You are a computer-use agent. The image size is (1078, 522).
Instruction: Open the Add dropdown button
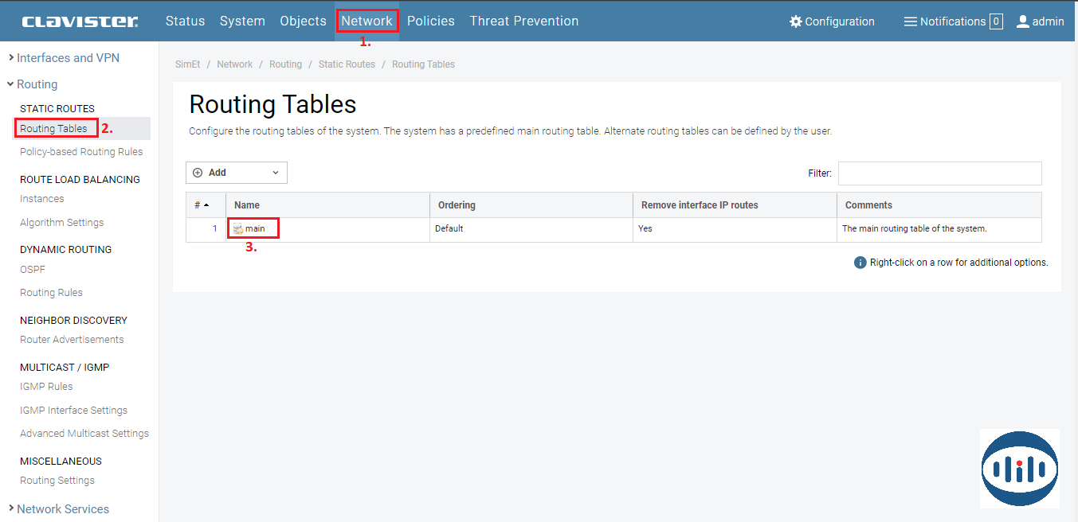tap(237, 173)
